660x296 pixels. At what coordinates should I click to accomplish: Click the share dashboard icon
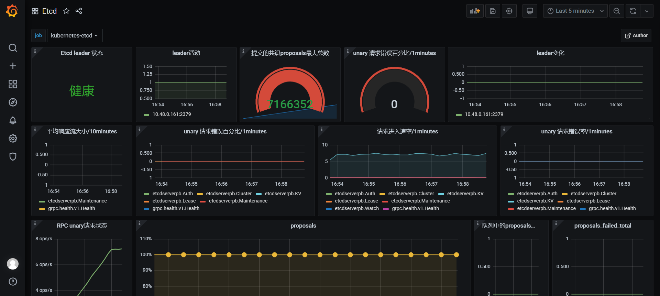79,11
